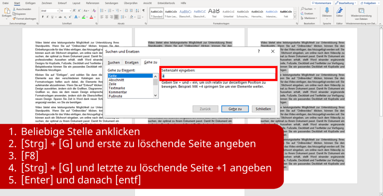Apply the Titel style from the gallery

[214, 13]
